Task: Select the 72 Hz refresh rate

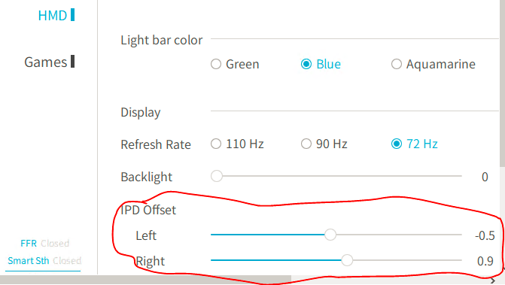Action: click(x=414, y=144)
